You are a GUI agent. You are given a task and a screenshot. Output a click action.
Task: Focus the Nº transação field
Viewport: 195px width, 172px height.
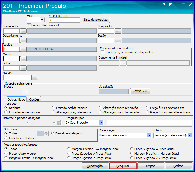coord(65,20)
